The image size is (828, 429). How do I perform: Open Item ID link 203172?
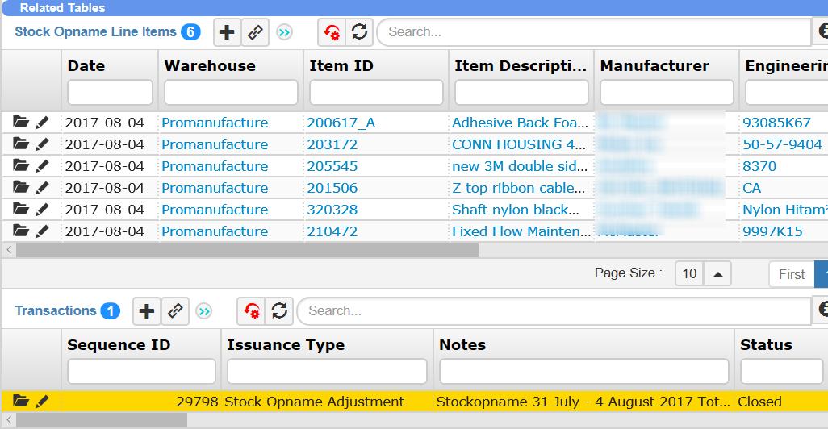[x=332, y=144]
